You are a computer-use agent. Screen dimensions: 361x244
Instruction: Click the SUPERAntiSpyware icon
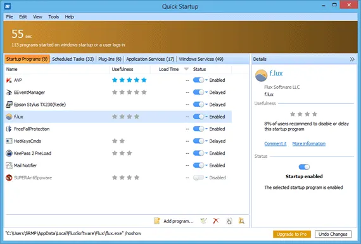click(9, 177)
